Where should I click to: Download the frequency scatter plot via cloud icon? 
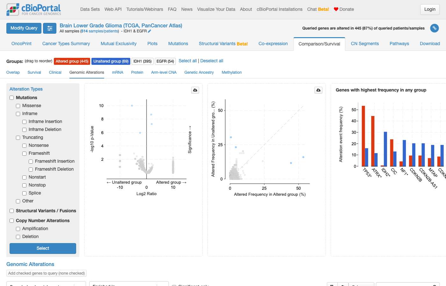coord(318,90)
